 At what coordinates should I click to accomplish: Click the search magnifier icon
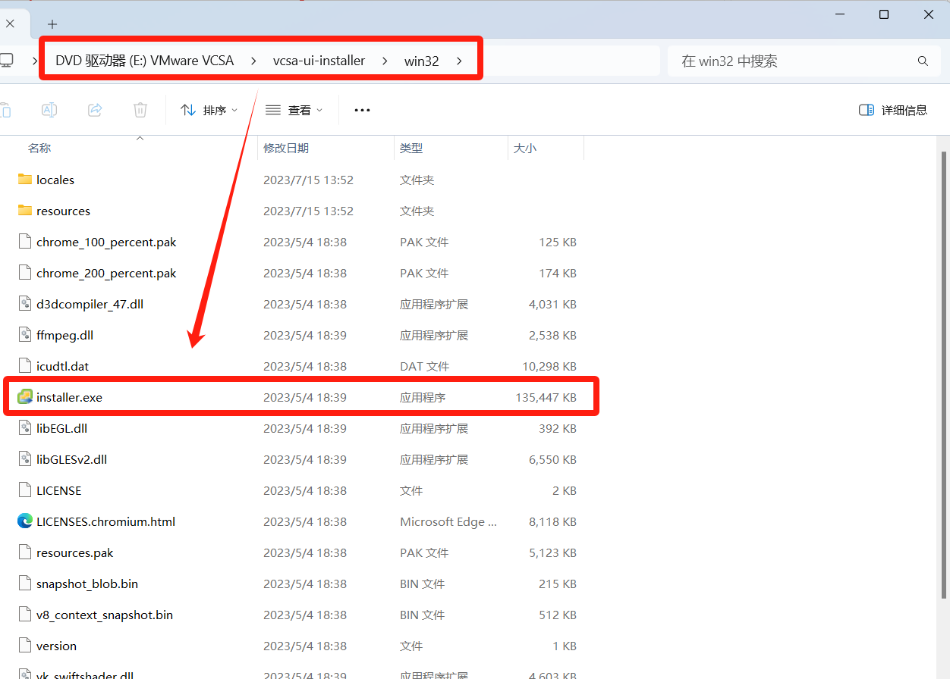point(923,61)
